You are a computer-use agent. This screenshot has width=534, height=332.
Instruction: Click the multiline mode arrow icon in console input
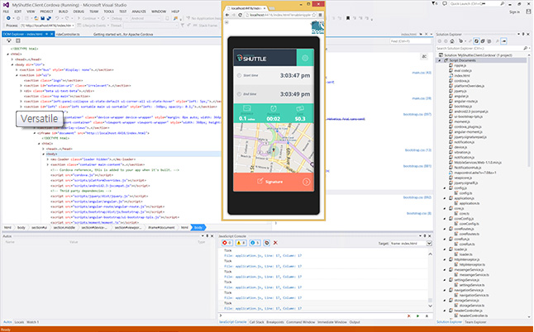coord(427,316)
